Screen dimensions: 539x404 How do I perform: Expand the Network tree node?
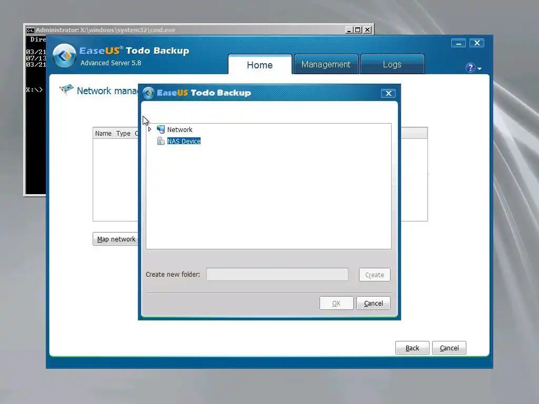point(150,129)
